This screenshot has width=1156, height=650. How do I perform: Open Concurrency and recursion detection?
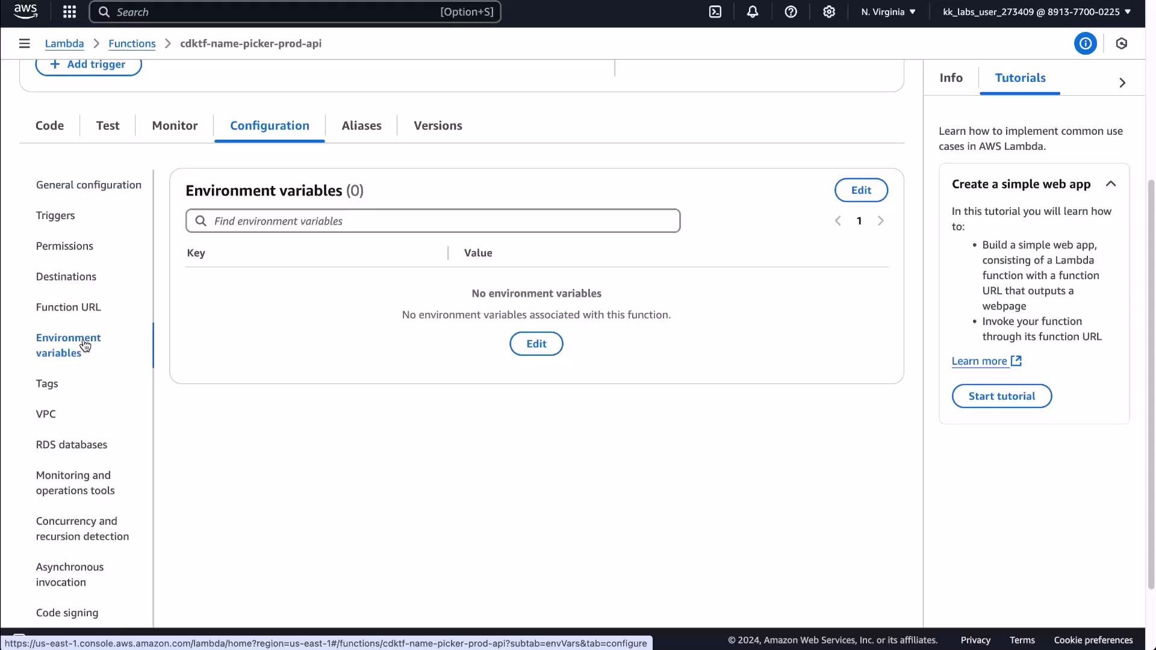82,528
